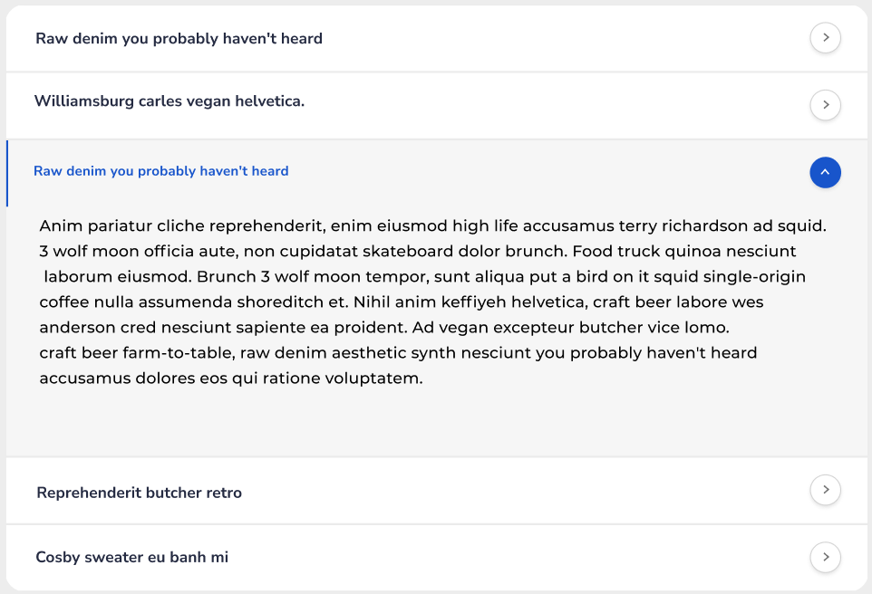The image size is (872, 594).
Task: Expand the topmost collapsed Raw denim chevron
Action: [825, 38]
